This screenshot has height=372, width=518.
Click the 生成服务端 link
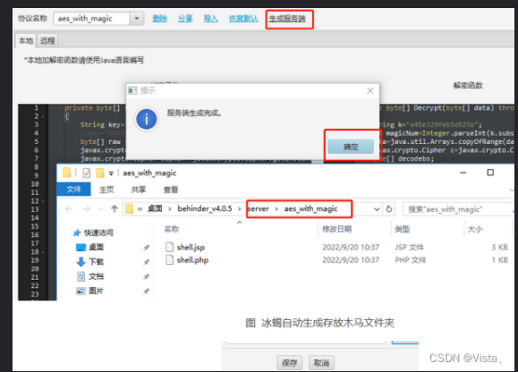pos(287,19)
